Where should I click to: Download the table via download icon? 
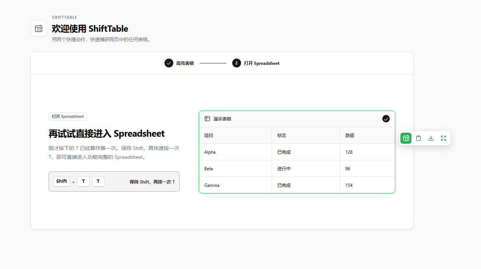click(x=431, y=138)
